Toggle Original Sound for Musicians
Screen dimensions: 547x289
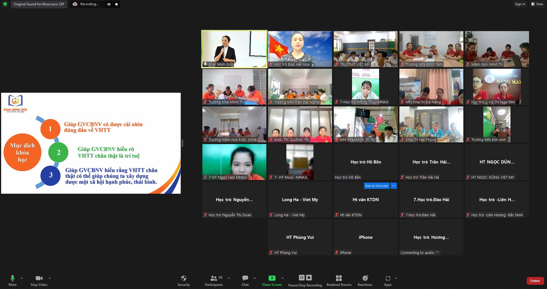[39, 4]
